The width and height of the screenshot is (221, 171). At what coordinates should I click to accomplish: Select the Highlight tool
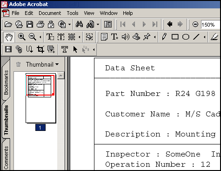[214, 37]
